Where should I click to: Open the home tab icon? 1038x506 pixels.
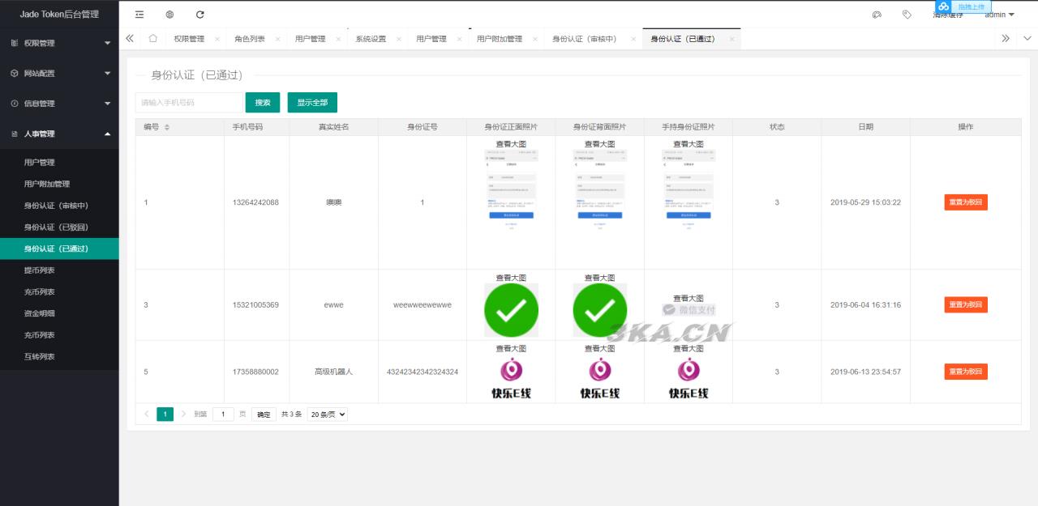coord(152,38)
